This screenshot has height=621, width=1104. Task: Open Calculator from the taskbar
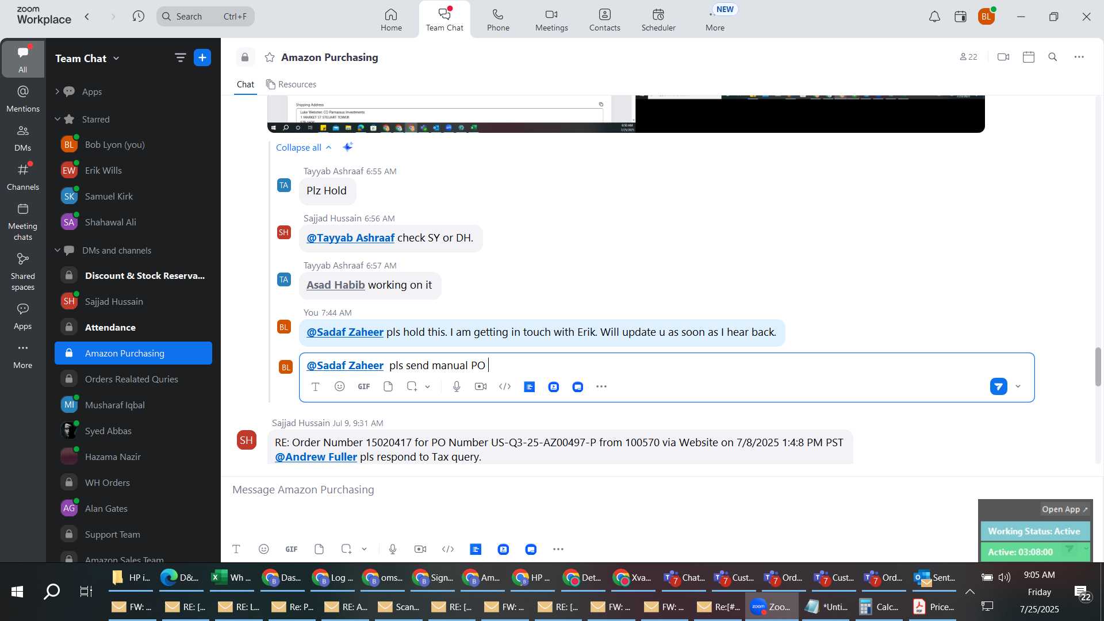pos(879,607)
